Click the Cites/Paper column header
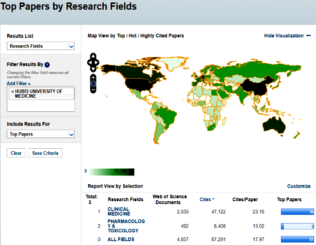Screen dimensions: 316x245 [245, 199]
